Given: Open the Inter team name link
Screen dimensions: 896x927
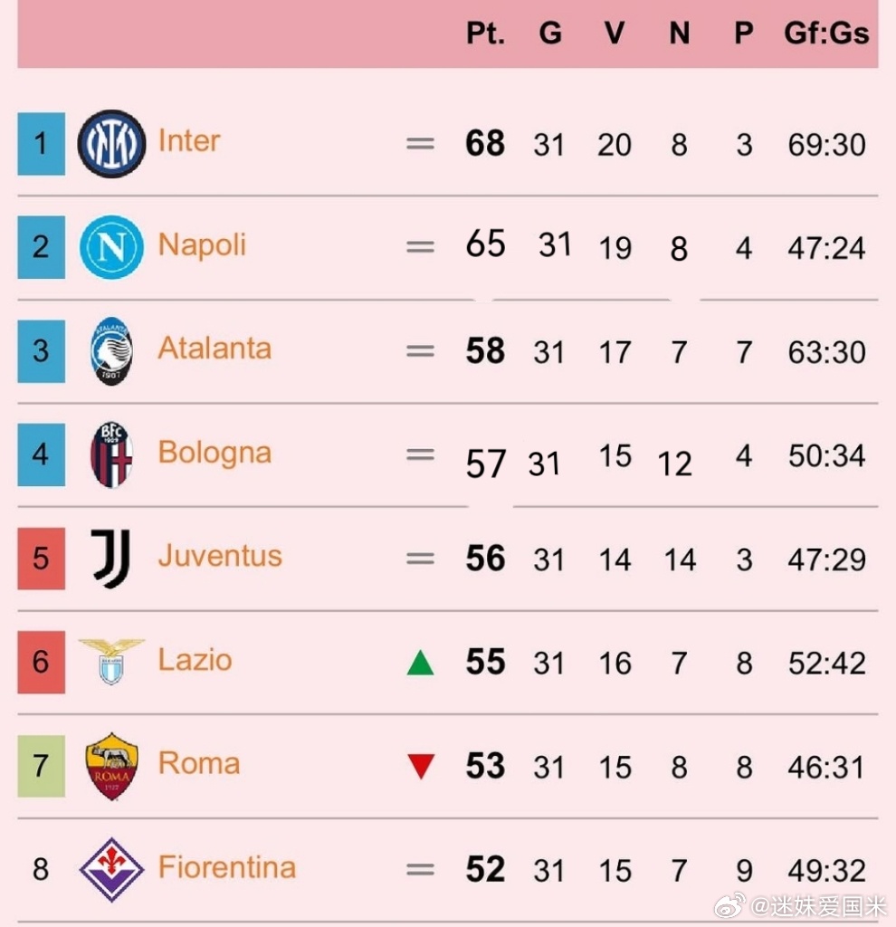Looking at the screenshot, I should click(x=189, y=141).
